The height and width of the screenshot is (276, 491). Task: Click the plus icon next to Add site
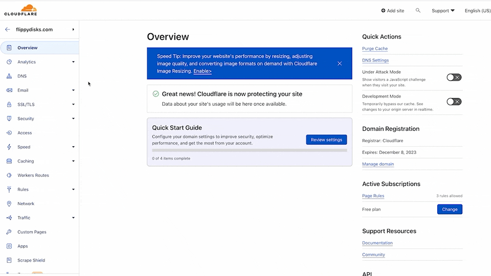pos(383,11)
